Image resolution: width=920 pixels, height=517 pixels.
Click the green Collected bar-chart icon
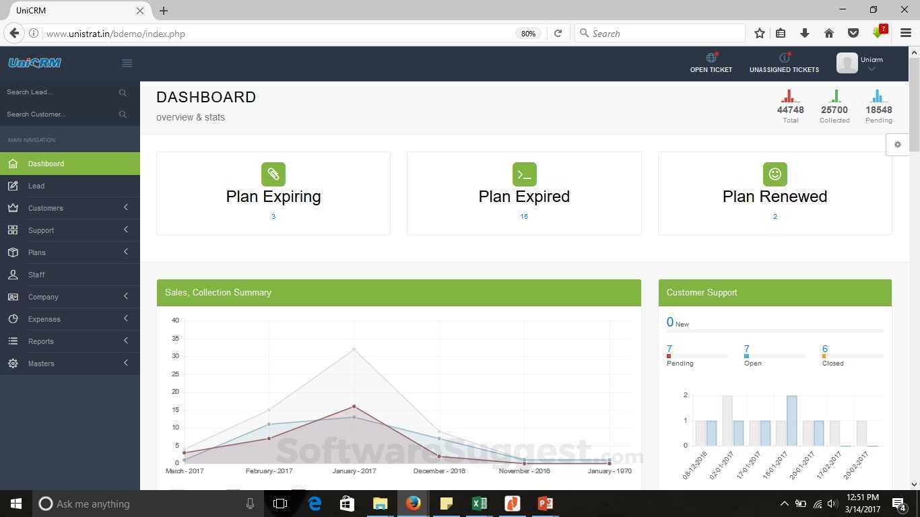coord(834,96)
